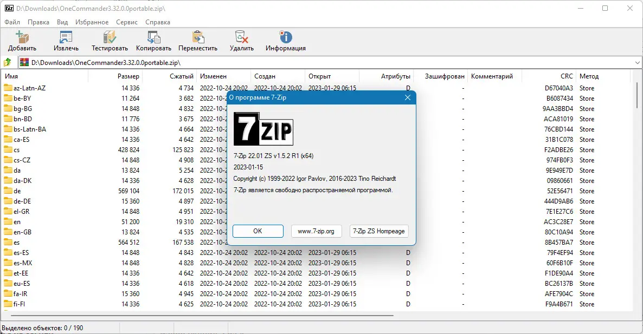Open the Информация (Info) panel icon
This screenshot has width=643, height=334.
[x=285, y=38]
